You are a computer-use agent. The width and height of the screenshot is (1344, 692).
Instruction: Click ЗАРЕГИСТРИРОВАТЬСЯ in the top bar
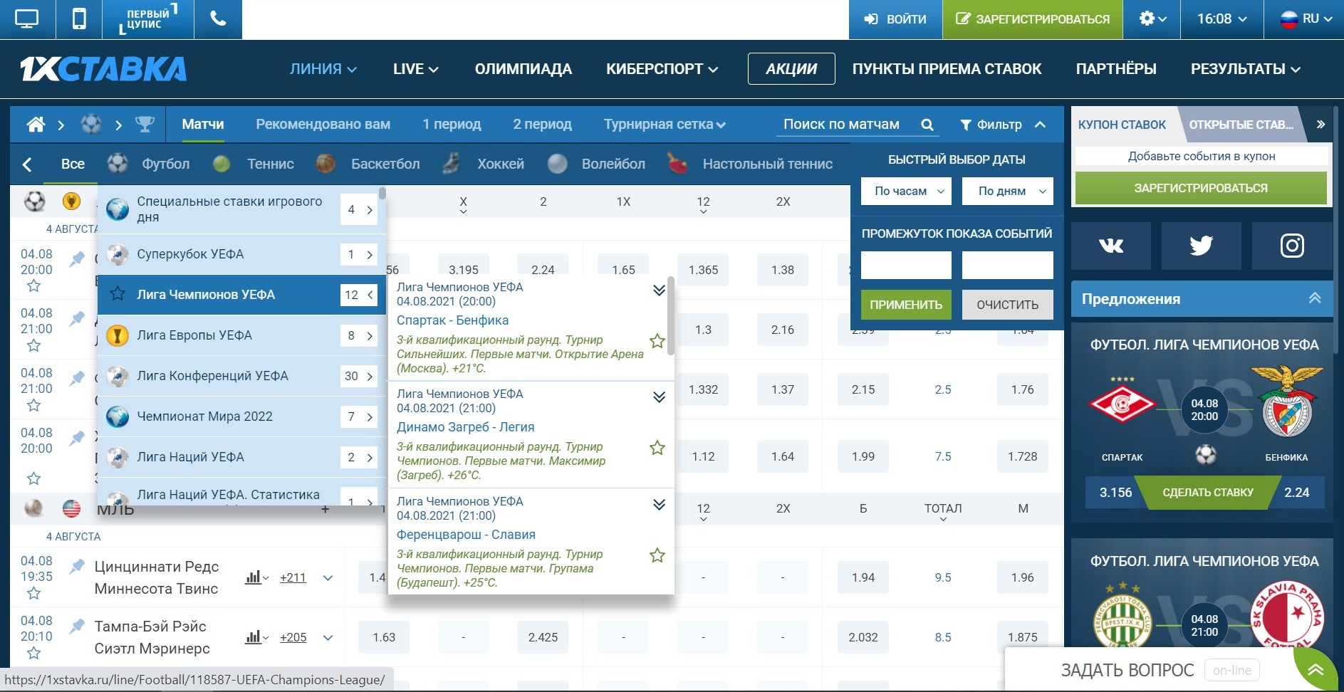pos(1033,19)
